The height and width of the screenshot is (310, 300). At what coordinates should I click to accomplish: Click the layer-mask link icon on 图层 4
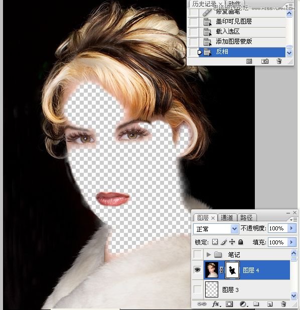point(222,270)
